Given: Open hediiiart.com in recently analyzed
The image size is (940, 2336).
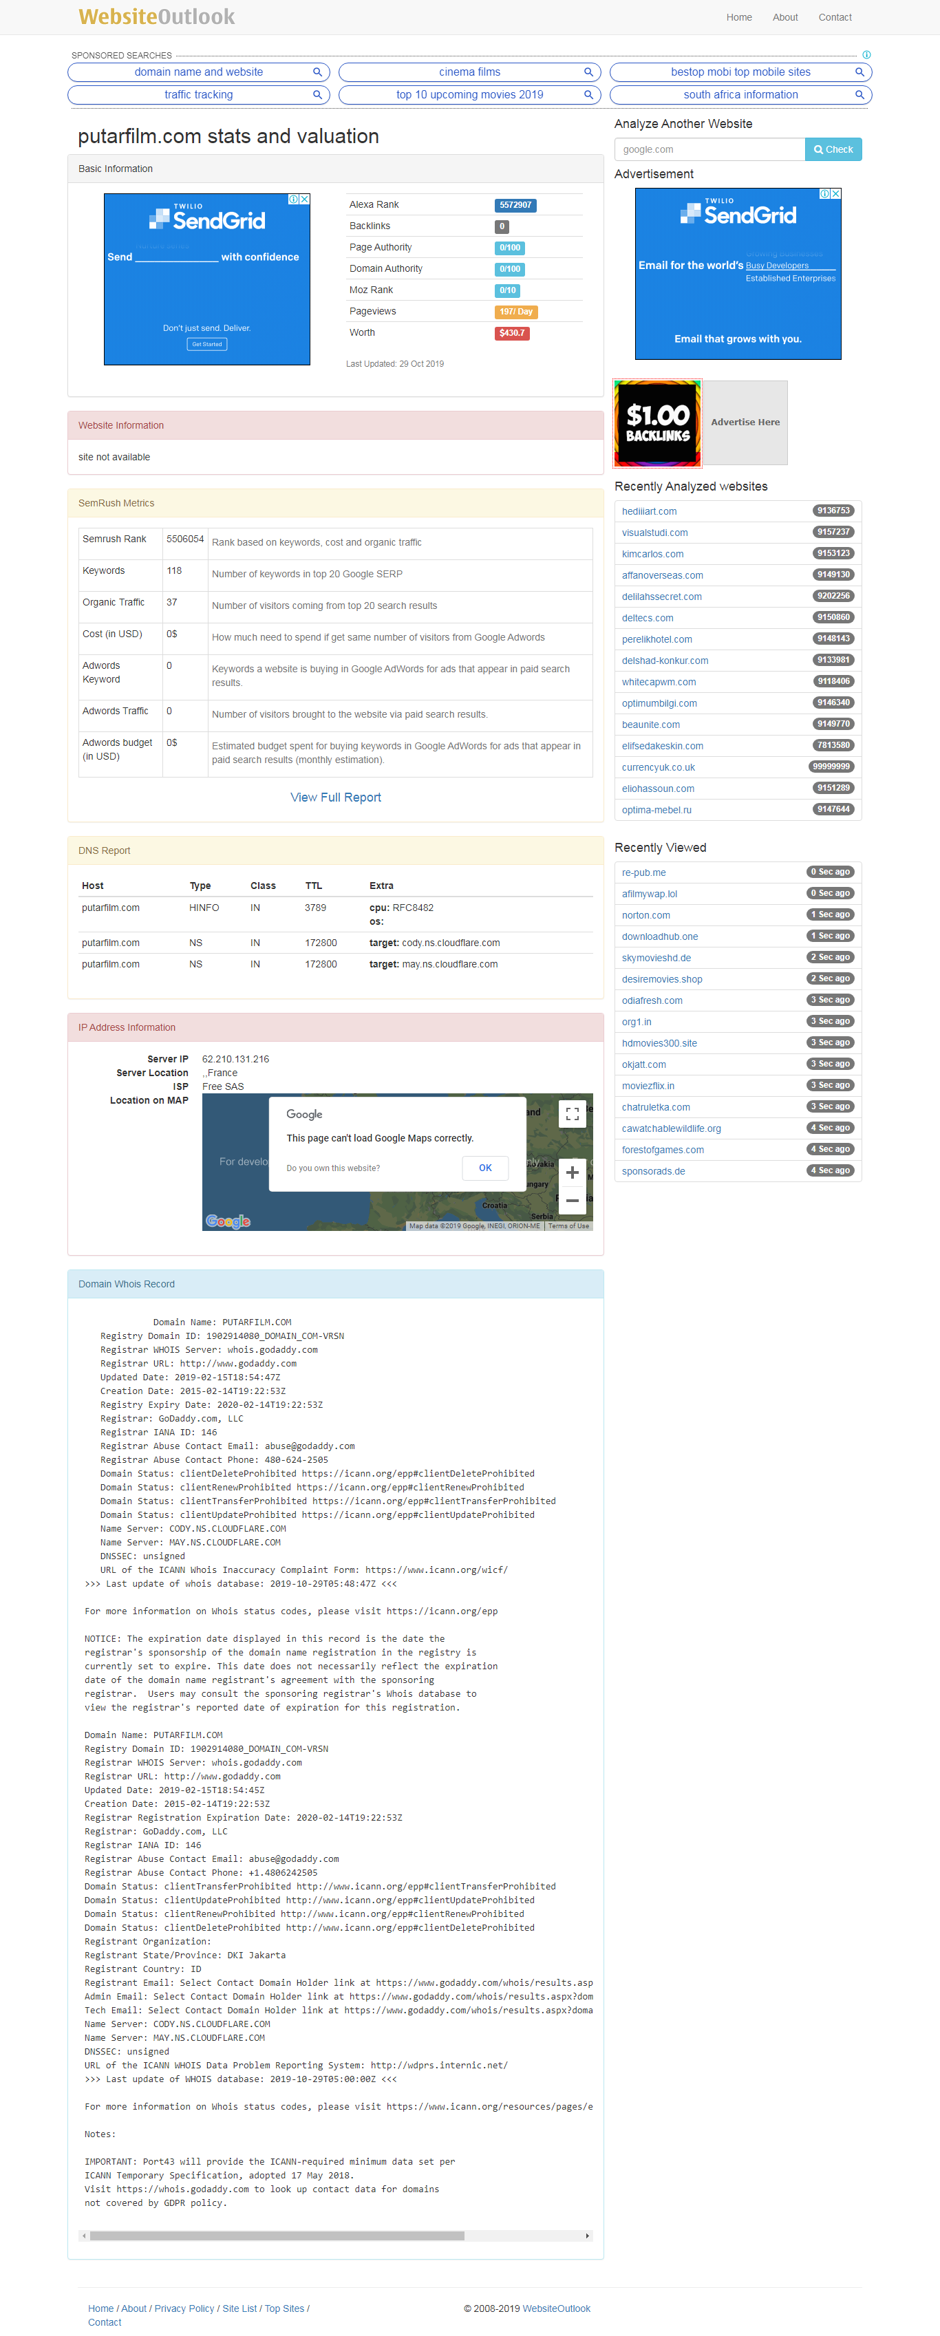Looking at the screenshot, I should pyautogui.click(x=649, y=511).
